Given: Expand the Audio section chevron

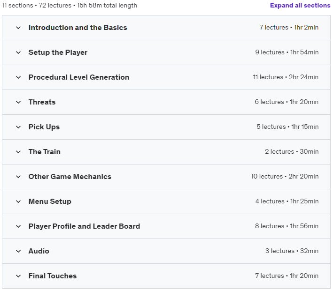Looking at the screenshot, I should (18, 251).
